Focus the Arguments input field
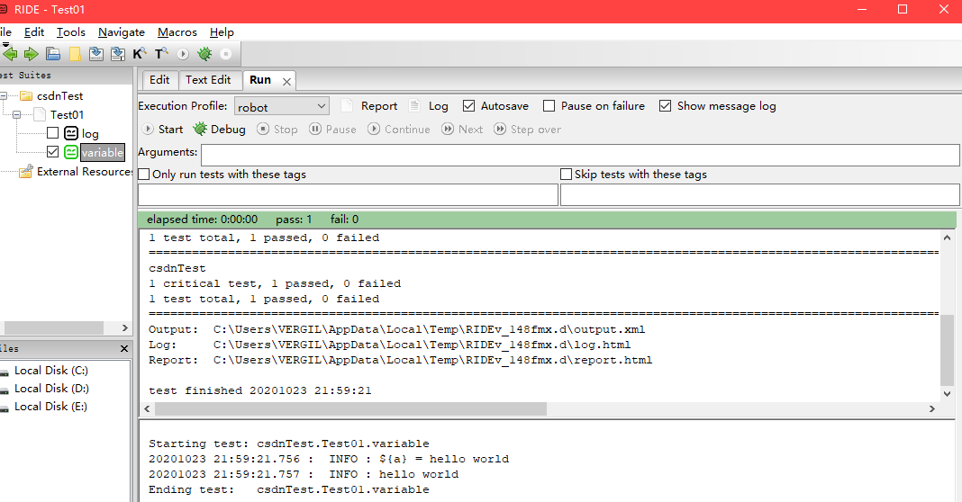962x502 pixels. pyautogui.click(x=580, y=155)
